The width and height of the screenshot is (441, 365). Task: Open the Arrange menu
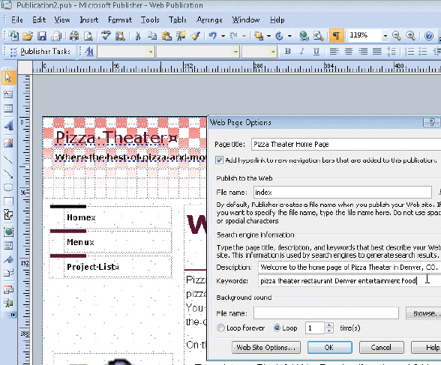point(209,20)
